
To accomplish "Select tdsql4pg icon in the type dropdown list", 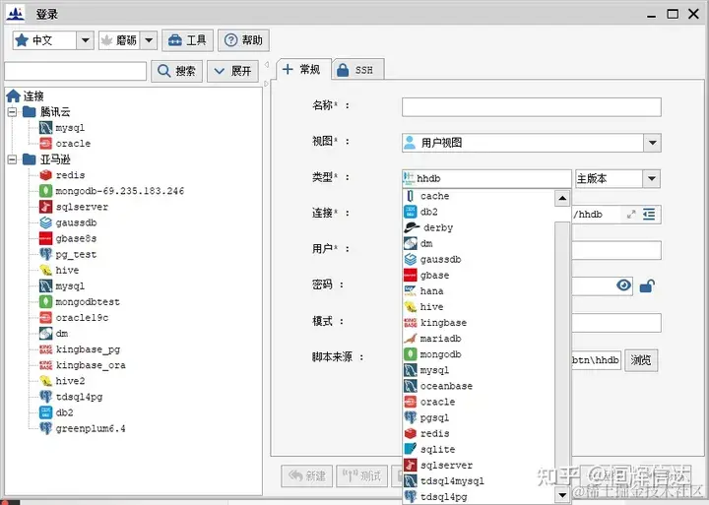I will [x=410, y=496].
